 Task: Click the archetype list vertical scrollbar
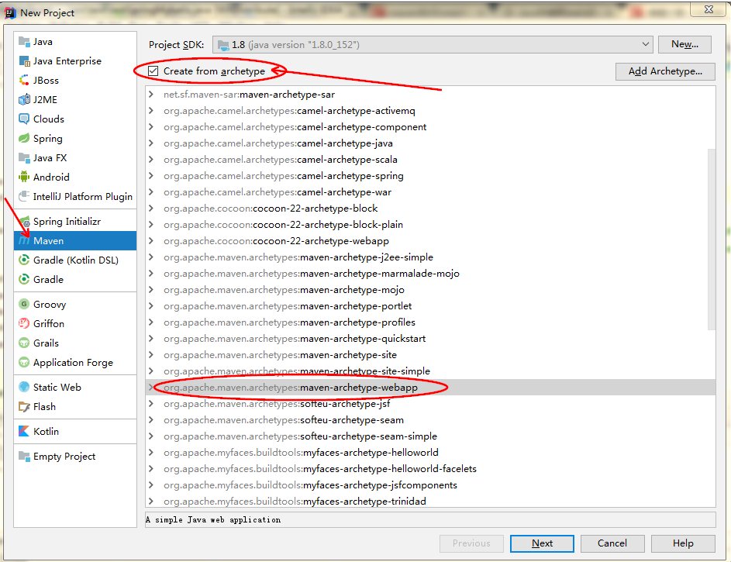(712, 239)
